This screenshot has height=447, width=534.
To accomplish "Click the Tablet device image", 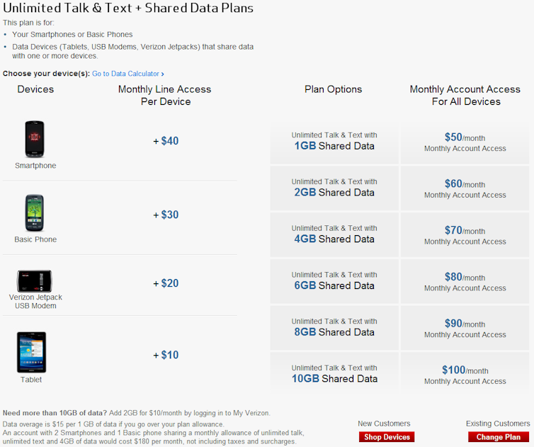I will [31, 352].
